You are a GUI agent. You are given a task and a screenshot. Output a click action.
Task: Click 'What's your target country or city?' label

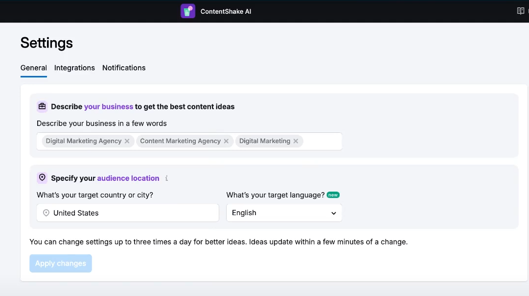(x=95, y=195)
